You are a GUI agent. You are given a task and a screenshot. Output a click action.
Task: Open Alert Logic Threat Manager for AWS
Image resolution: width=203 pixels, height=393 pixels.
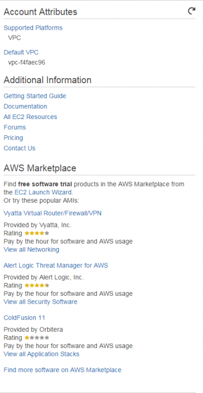pos(56,265)
